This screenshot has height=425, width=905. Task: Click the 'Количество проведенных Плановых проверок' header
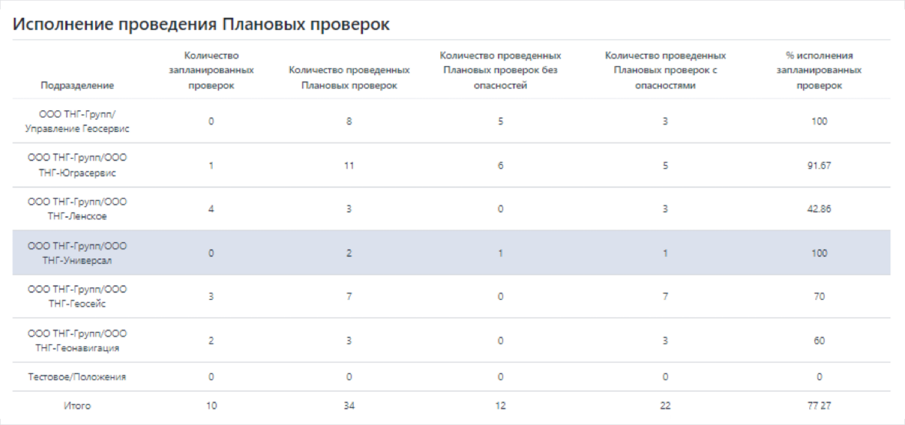click(349, 78)
